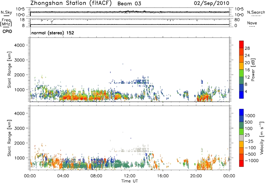Select the '-1000' label on Velocity colorbar
This screenshot has height=183, width=265.
tap(251, 161)
